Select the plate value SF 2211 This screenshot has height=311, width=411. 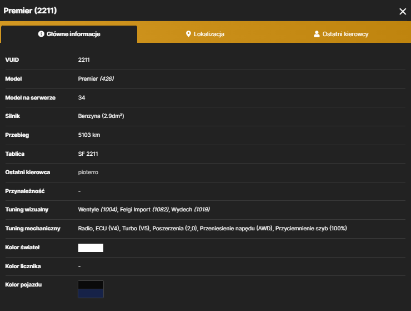pyautogui.click(x=88, y=154)
